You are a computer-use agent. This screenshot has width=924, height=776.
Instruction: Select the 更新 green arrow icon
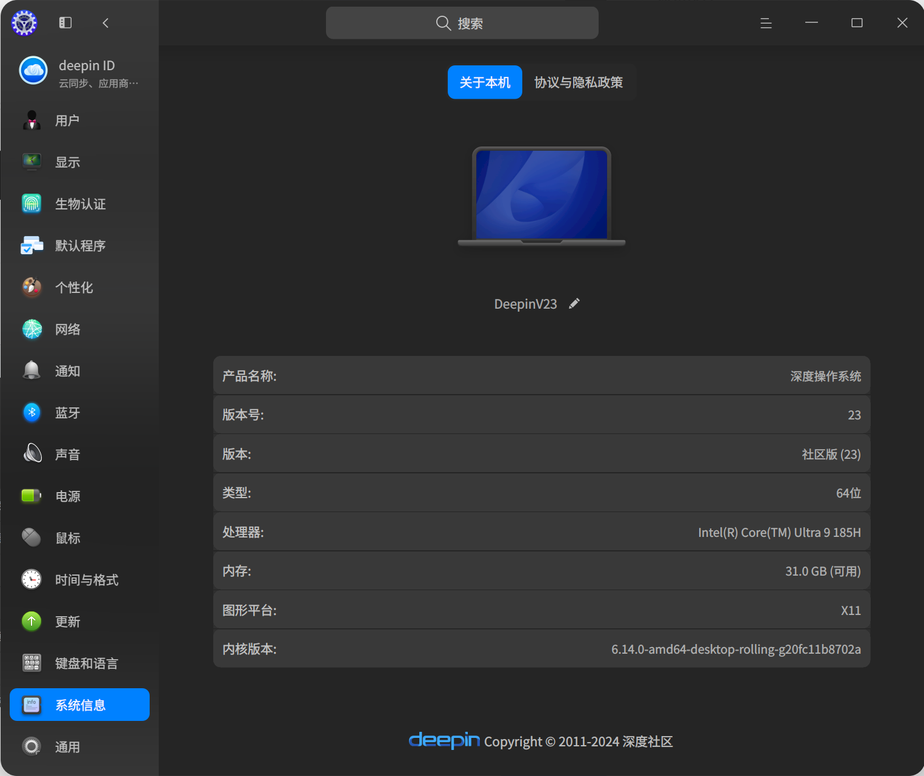[x=32, y=621]
